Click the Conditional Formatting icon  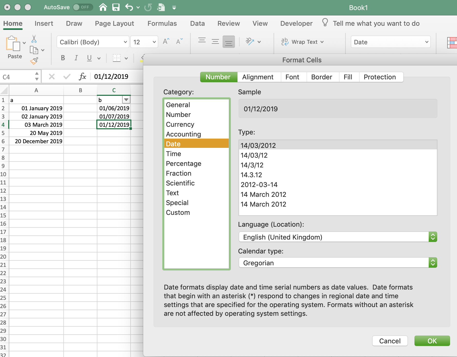(452, 42)
